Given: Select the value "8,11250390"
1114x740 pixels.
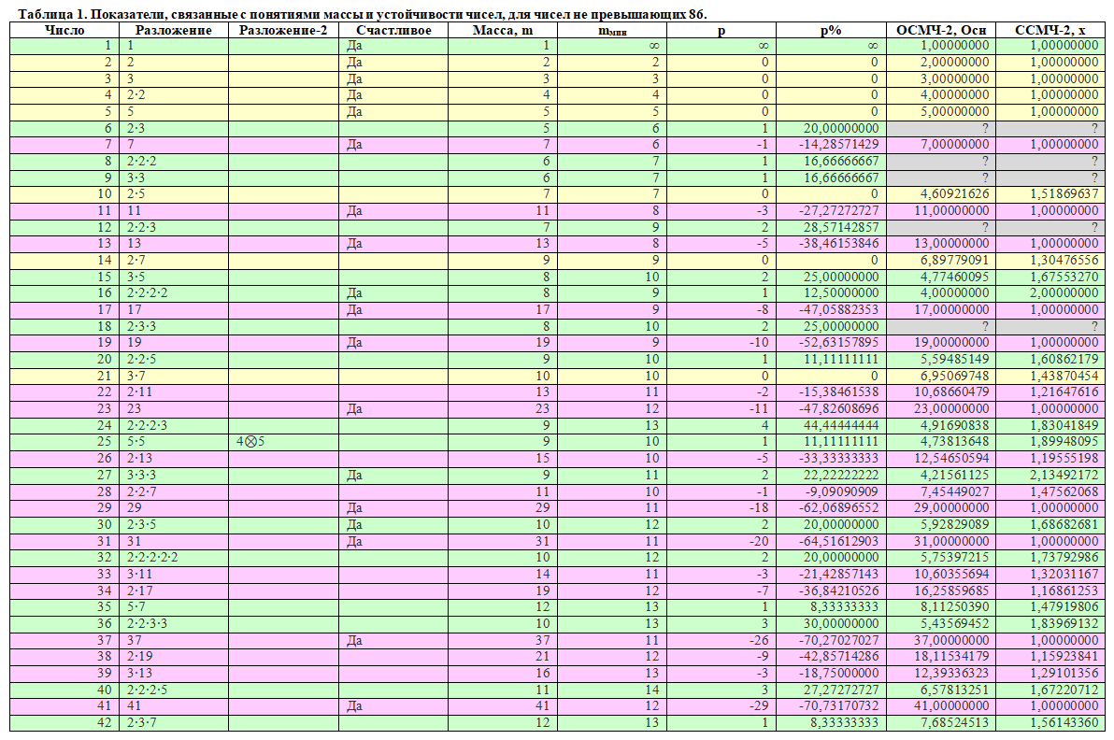Looking at the screenshot, I should point(954,607).
